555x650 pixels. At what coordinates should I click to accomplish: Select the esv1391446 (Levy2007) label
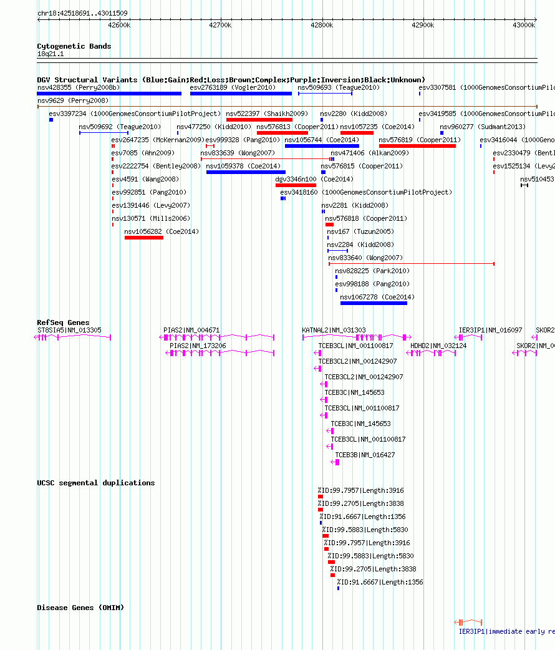point(151,206)
